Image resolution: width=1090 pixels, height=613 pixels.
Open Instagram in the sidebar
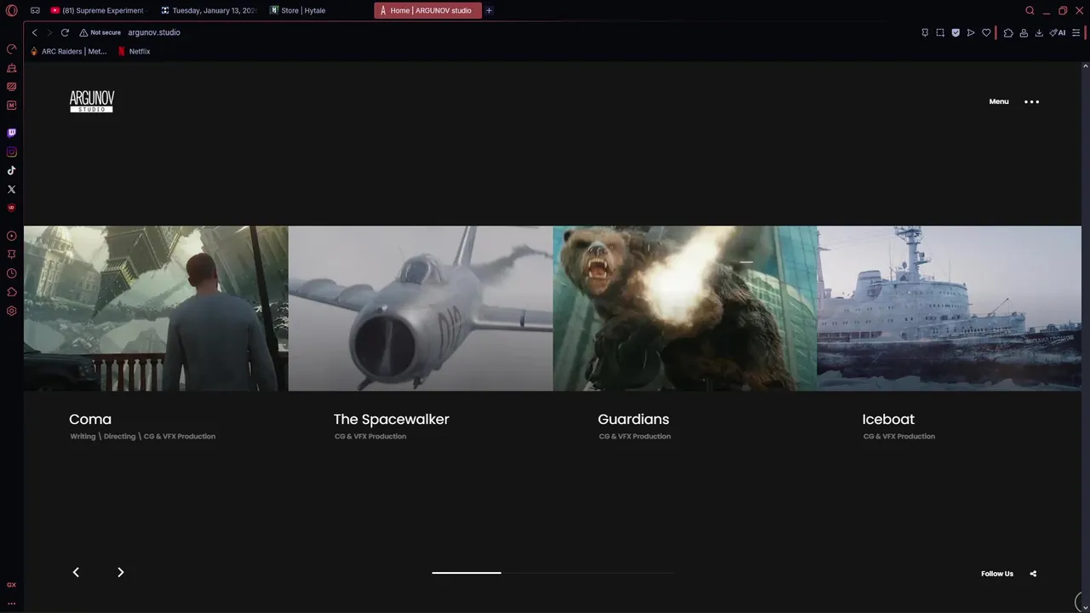[11, 152]
